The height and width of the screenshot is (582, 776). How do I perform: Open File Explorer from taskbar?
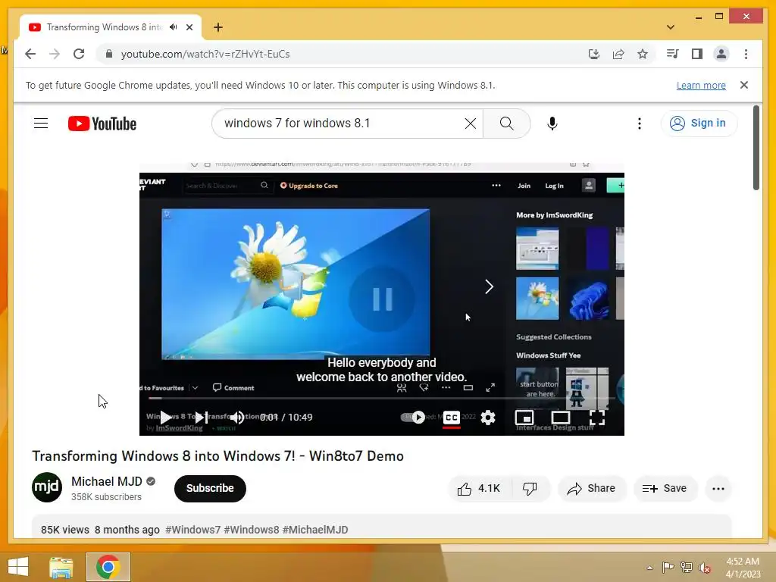61,567
